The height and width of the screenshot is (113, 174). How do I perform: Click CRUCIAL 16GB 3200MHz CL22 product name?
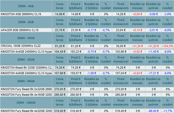pyautogui.click(x=21, y=46)
